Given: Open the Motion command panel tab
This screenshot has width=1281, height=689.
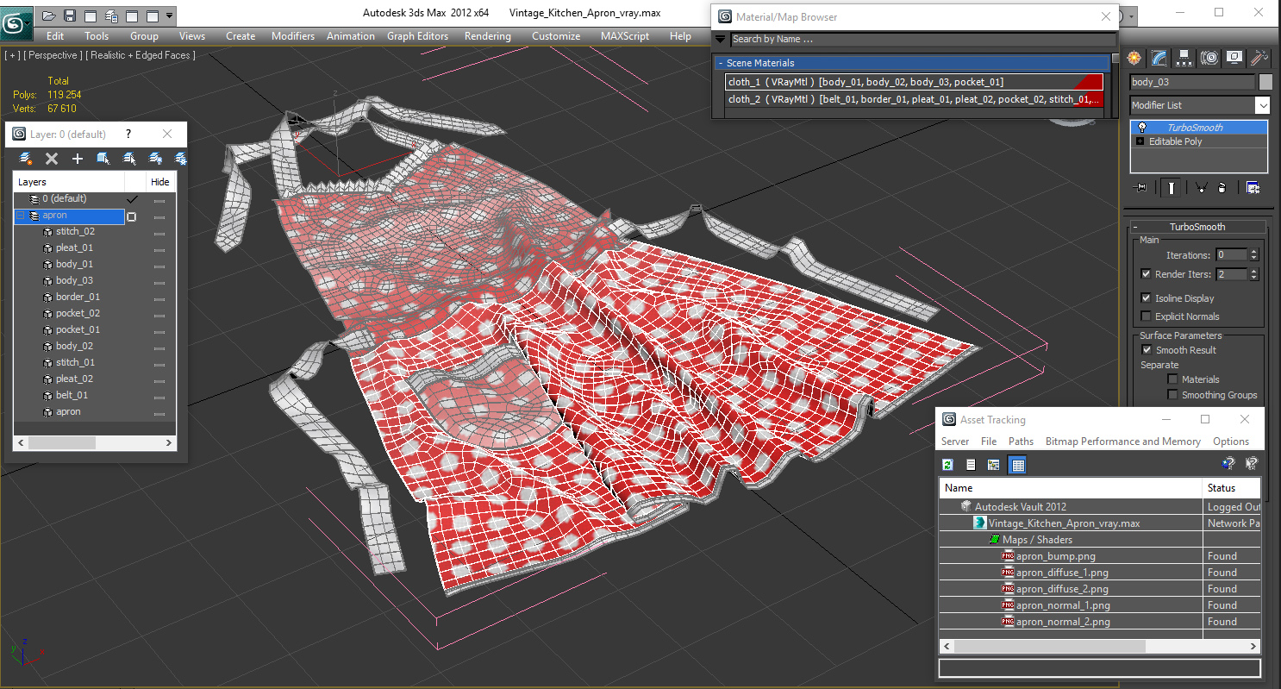Looking at the screenshot, I should click(1209, 58).
